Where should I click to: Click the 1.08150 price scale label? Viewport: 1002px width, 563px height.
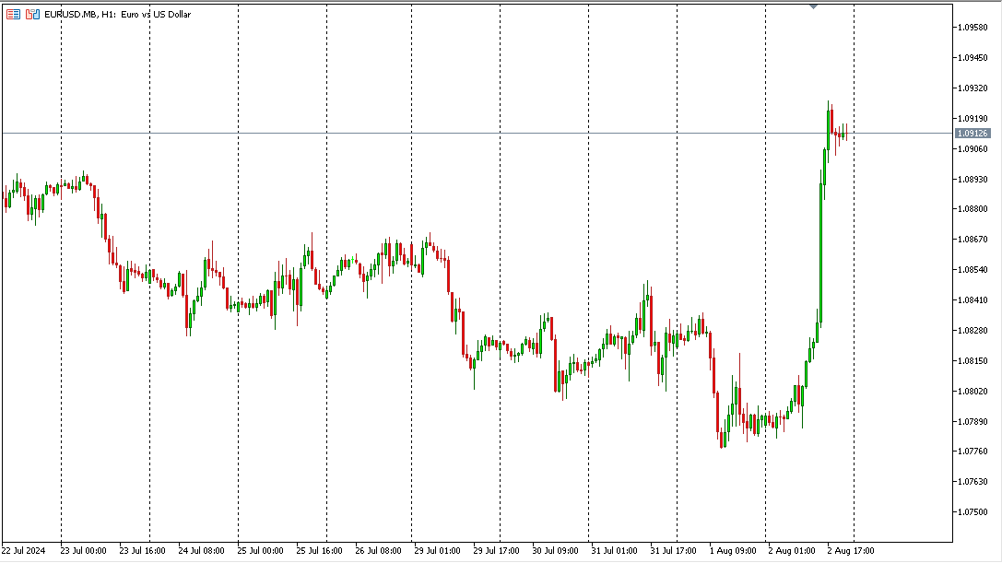pos(972,361)
